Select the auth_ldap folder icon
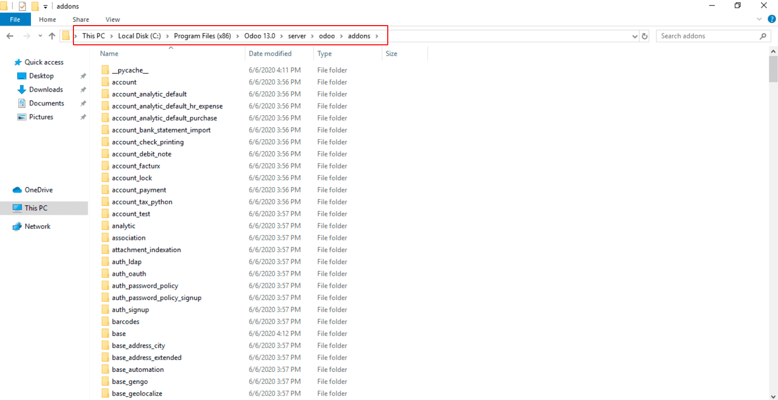This screenshot has height=400, width=778. (105, 262)
